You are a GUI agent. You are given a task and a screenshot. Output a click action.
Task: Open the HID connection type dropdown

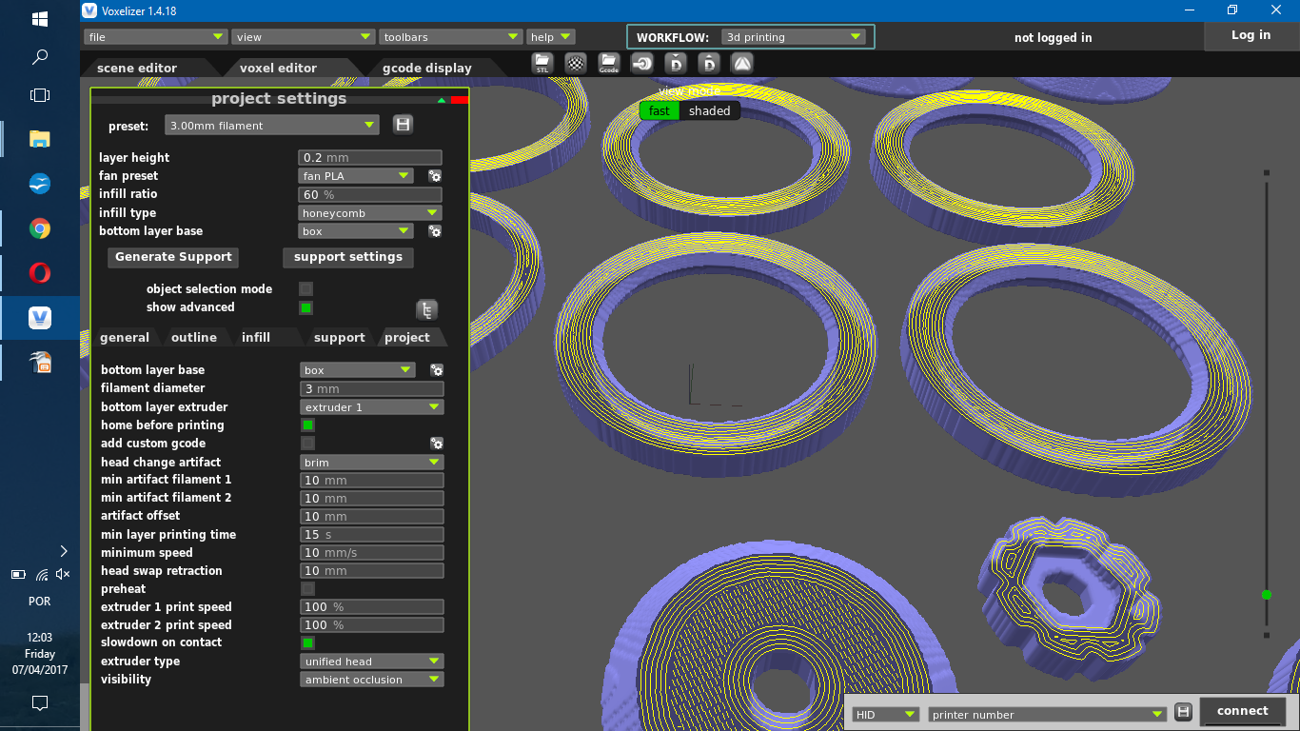pos(886,714)
